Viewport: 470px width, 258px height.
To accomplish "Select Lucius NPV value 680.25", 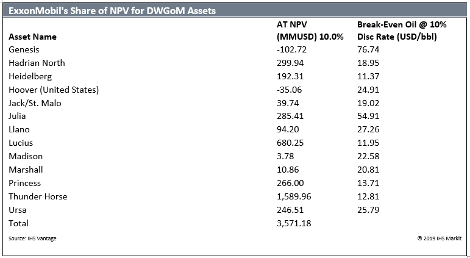I will tap(290, 143).
